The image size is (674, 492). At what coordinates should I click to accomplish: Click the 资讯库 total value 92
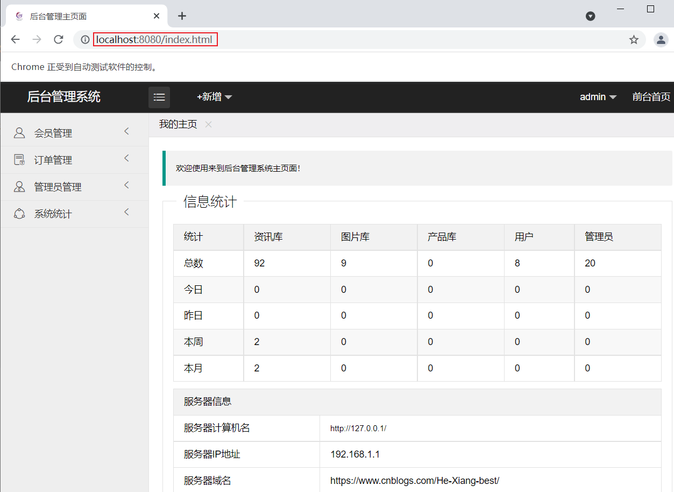(x=259, y=263)
